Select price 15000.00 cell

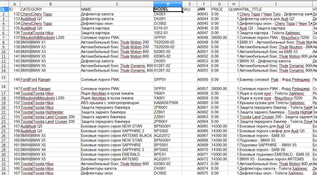tap(219, 154)
